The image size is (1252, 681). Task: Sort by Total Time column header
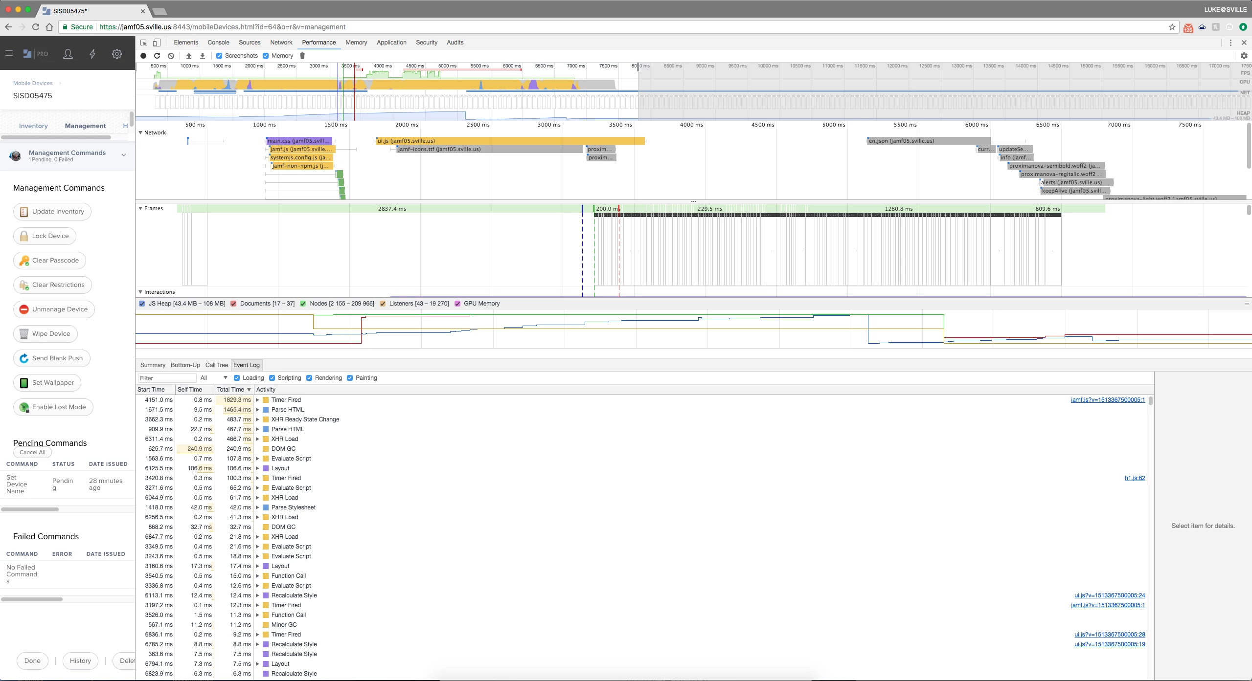pos(234,390)
